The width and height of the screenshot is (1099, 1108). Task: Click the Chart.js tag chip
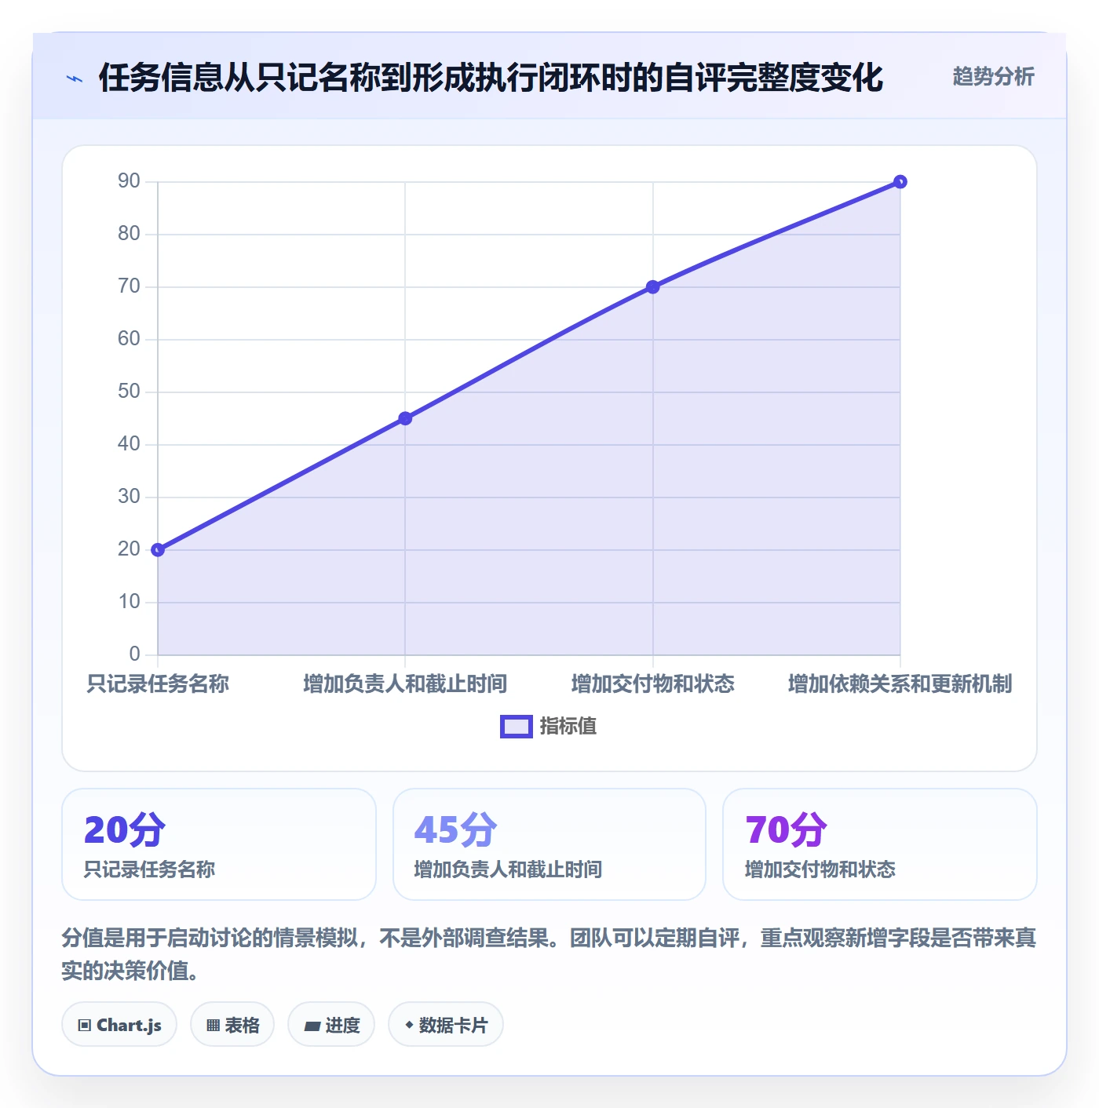tap(119, 1024)
